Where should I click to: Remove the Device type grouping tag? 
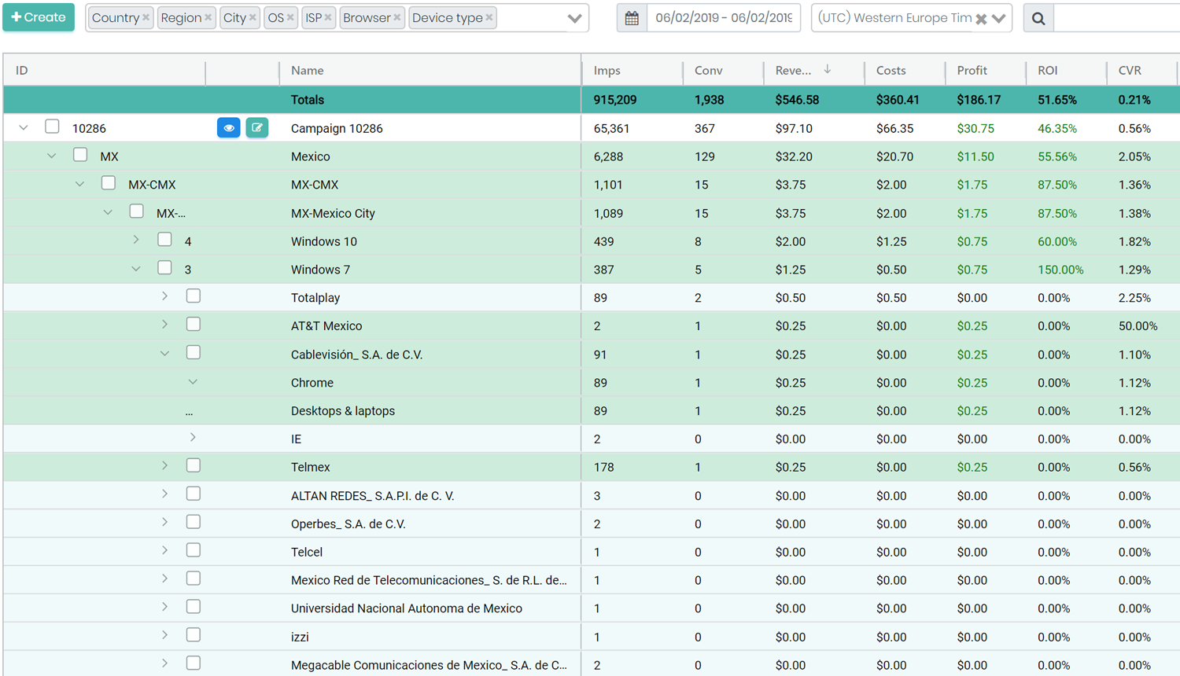(x=489, y=18)
